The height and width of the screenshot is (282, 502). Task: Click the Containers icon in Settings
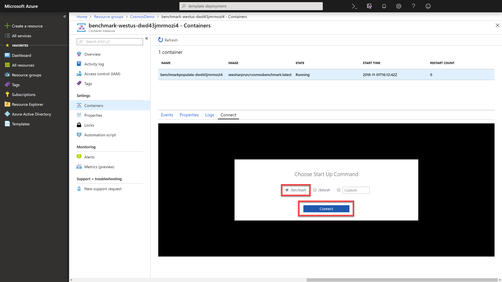[80, 105]
